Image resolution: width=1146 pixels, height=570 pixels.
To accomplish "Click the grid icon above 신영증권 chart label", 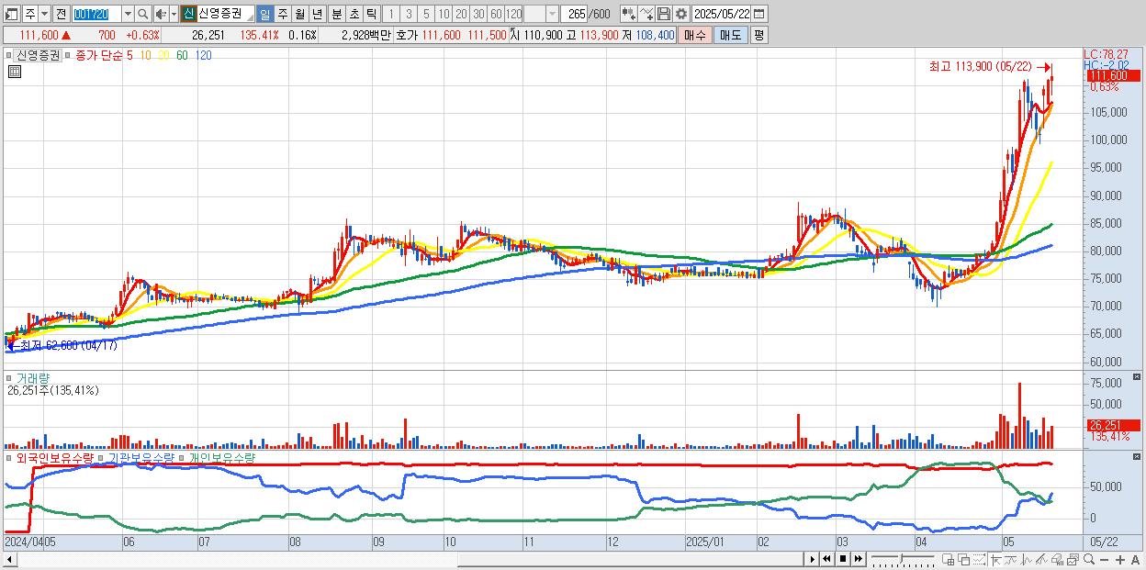I will click(x=14, y=70).
